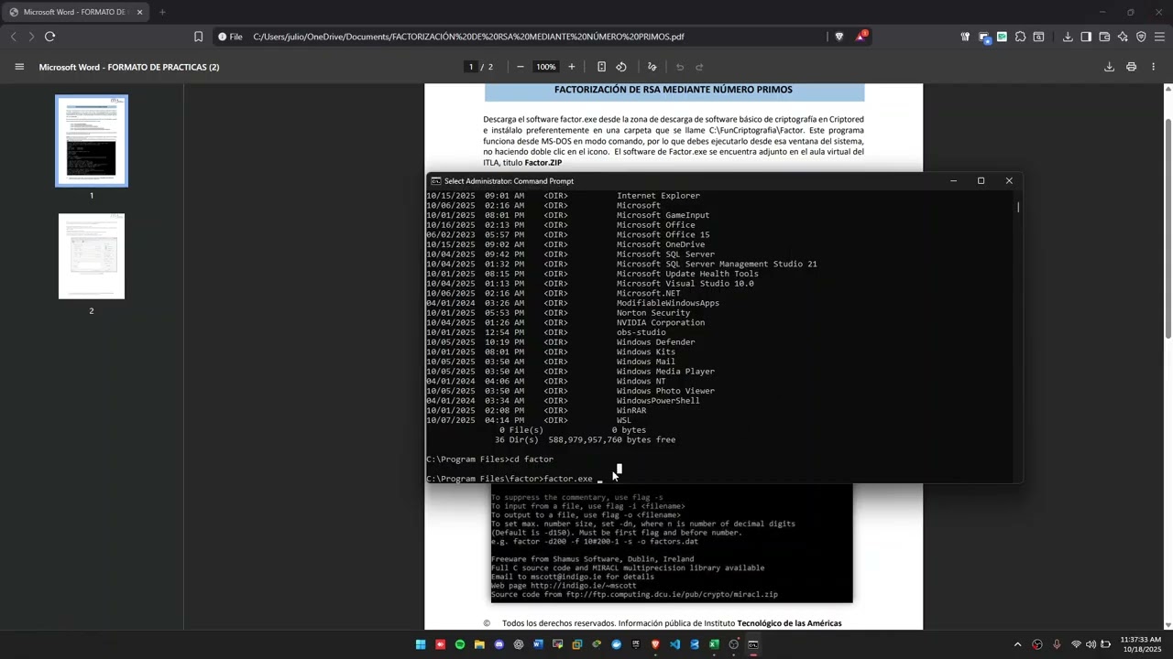Screen dimensions: 1173x659
Task: Click the PDF undo arrow
Action: click(x=680, y=67)
